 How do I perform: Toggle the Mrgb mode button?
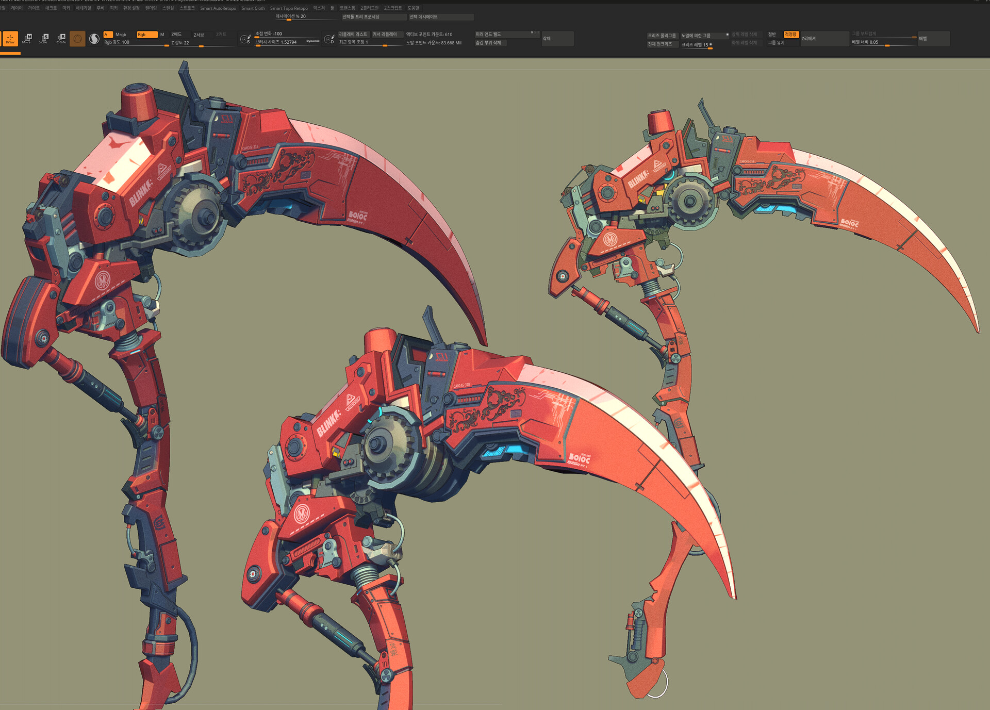tap(121, 35)
